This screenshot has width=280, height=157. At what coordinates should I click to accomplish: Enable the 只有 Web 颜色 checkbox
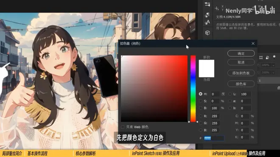(x=123, y=127)
